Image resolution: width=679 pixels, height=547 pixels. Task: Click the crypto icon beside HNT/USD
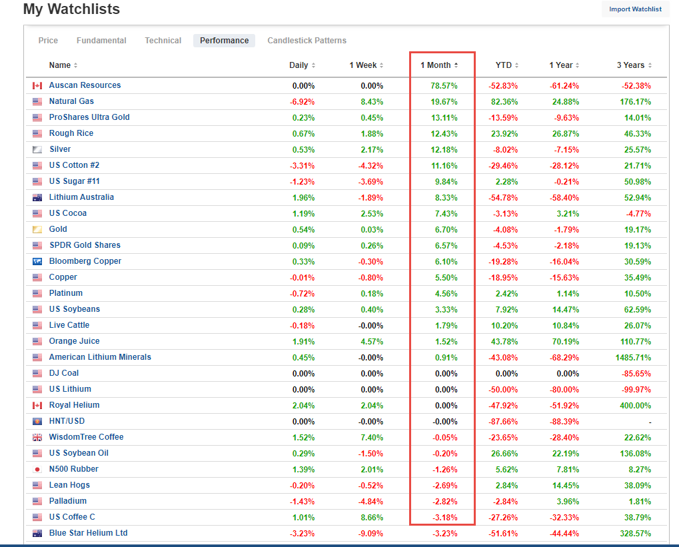tap(37, 421)
